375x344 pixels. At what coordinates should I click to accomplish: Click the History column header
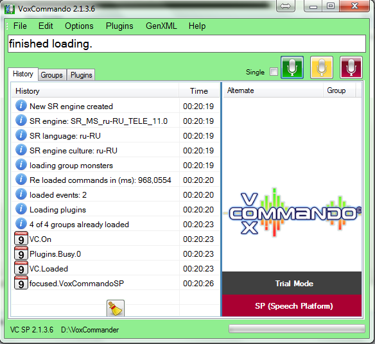pyautogui.click(x=95, y=90)
